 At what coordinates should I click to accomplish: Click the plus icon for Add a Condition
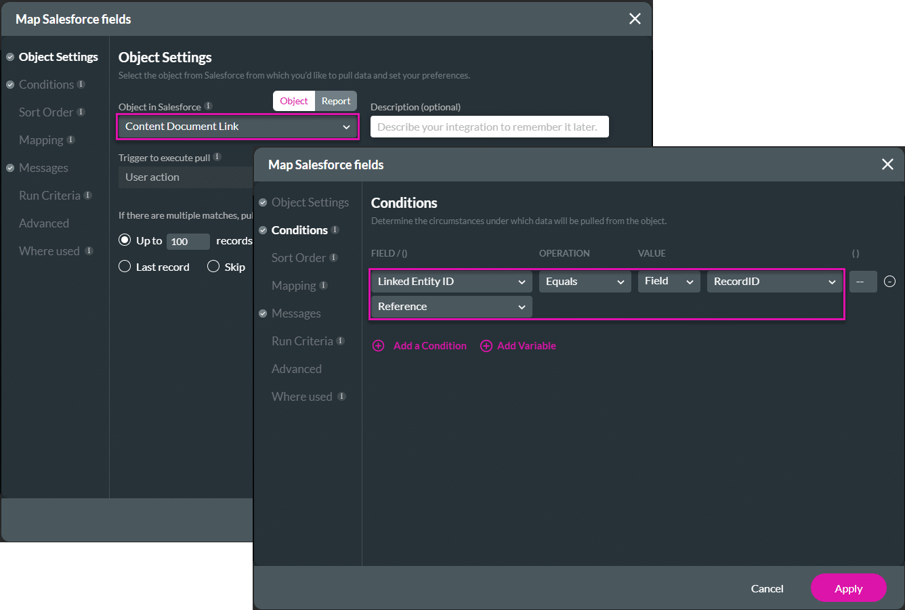pos(379,346)
